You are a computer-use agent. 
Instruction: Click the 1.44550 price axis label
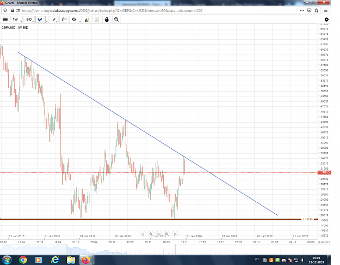323,117
